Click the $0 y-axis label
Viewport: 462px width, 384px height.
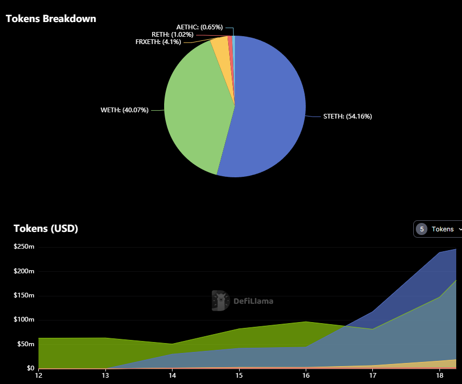(30, 368)
